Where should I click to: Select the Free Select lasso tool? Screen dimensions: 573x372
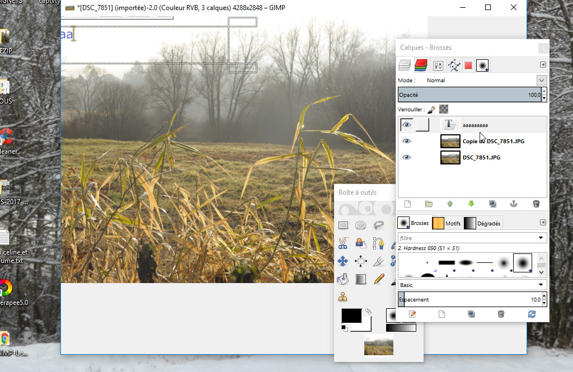point(379,225)
